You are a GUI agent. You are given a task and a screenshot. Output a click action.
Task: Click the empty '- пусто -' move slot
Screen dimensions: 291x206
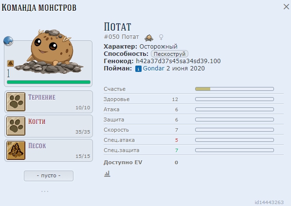[x=49, y=175]
